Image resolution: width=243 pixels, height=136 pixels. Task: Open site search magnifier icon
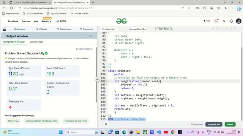[224, 21]
